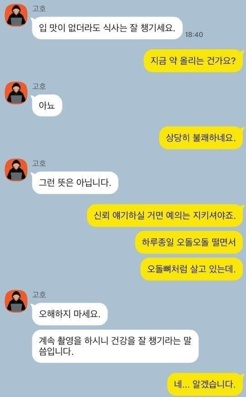The image size is (246, 397).
Task: Select the 그런 뜻은 아닙니다 bubble
Action: click(75, 183)
